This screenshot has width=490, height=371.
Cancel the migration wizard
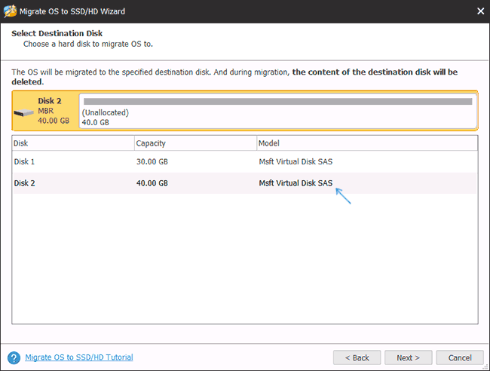click(x=459, y=357)
